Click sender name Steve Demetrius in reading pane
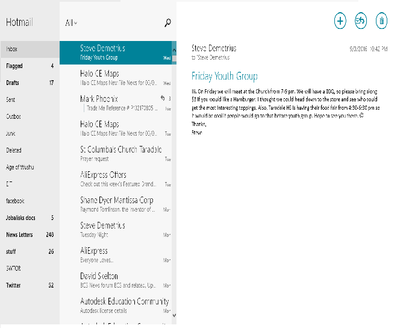 [x=214, y=48]
